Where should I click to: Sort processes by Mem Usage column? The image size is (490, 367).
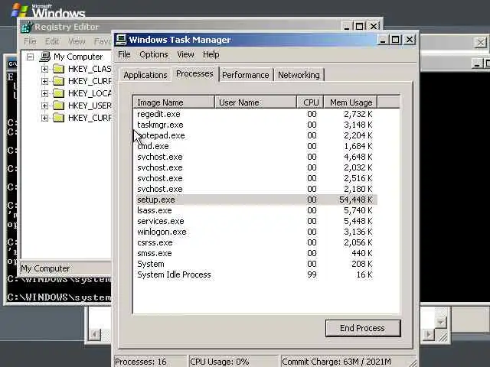[351, 102]
